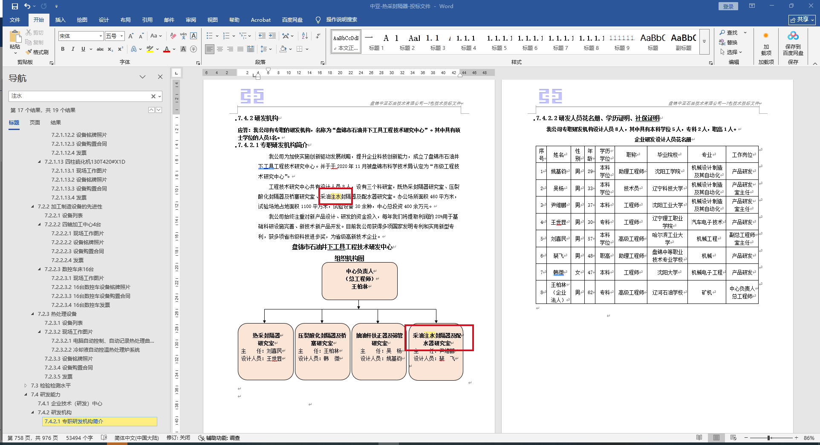
Task: Shrink the font size
Action: 141,36
